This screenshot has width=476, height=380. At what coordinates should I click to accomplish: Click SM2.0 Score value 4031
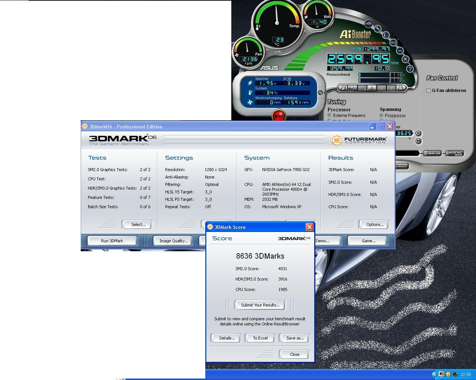[x=283, y=269]
